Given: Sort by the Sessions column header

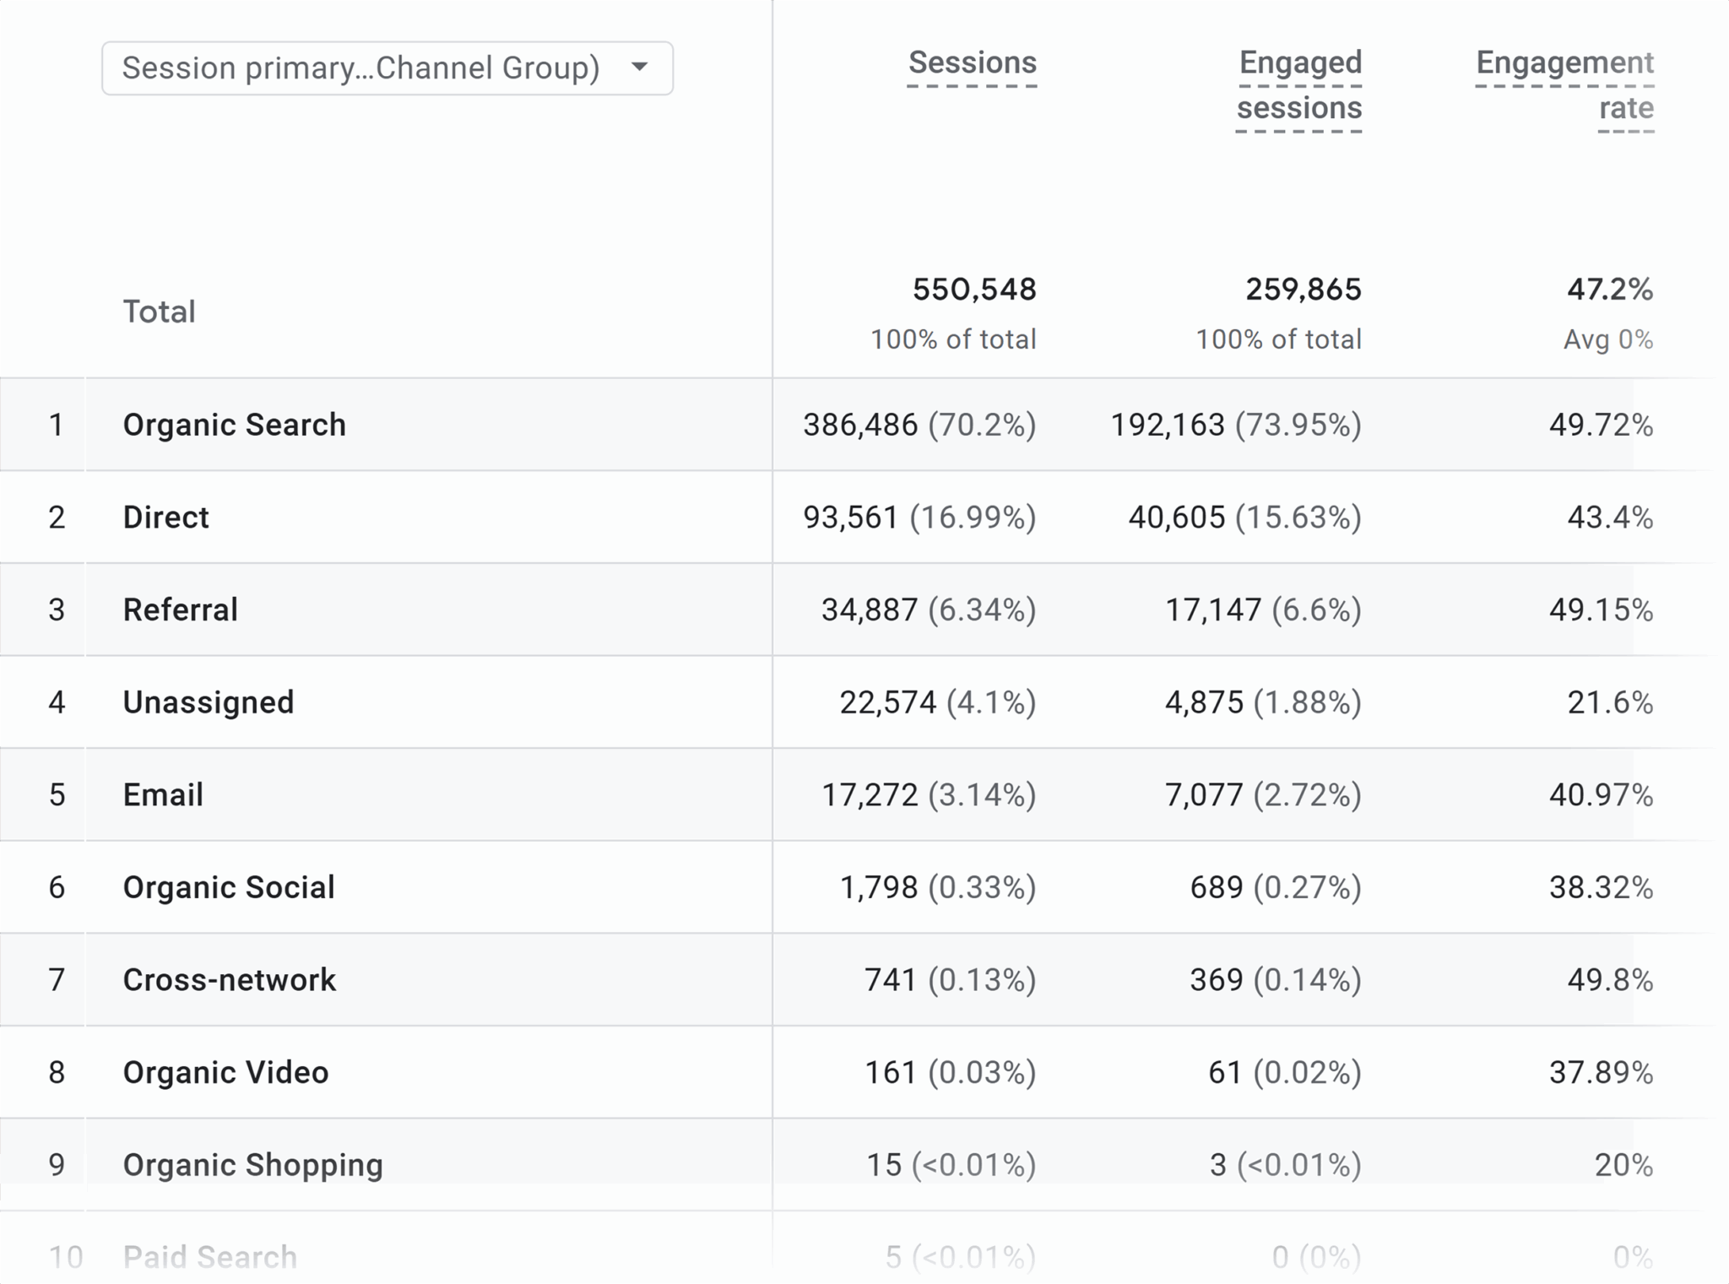Looking at the screenshot, I should click(x=972, y=63).
